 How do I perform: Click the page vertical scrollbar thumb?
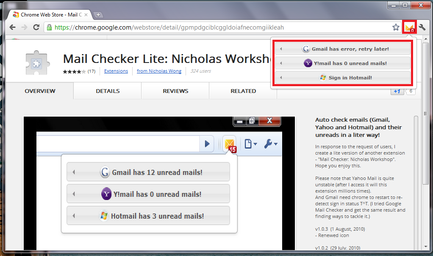tap(425, 114)
